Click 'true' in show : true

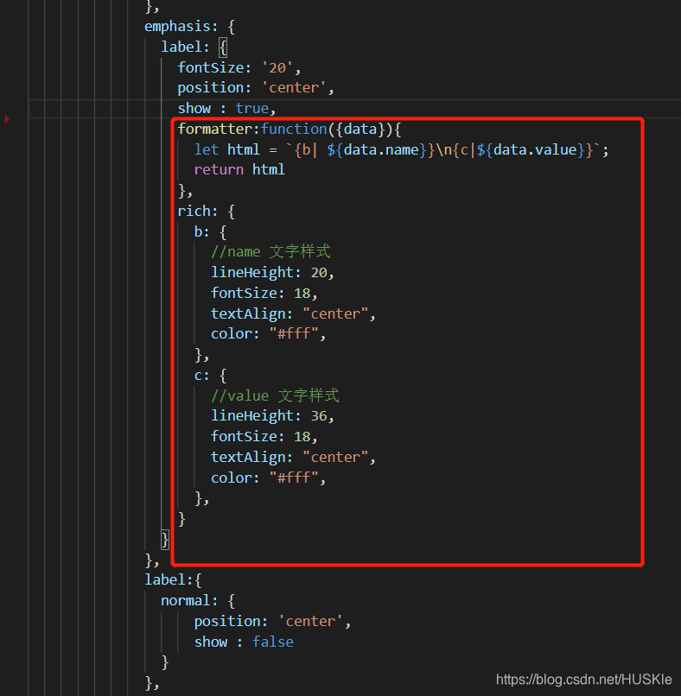251,108
